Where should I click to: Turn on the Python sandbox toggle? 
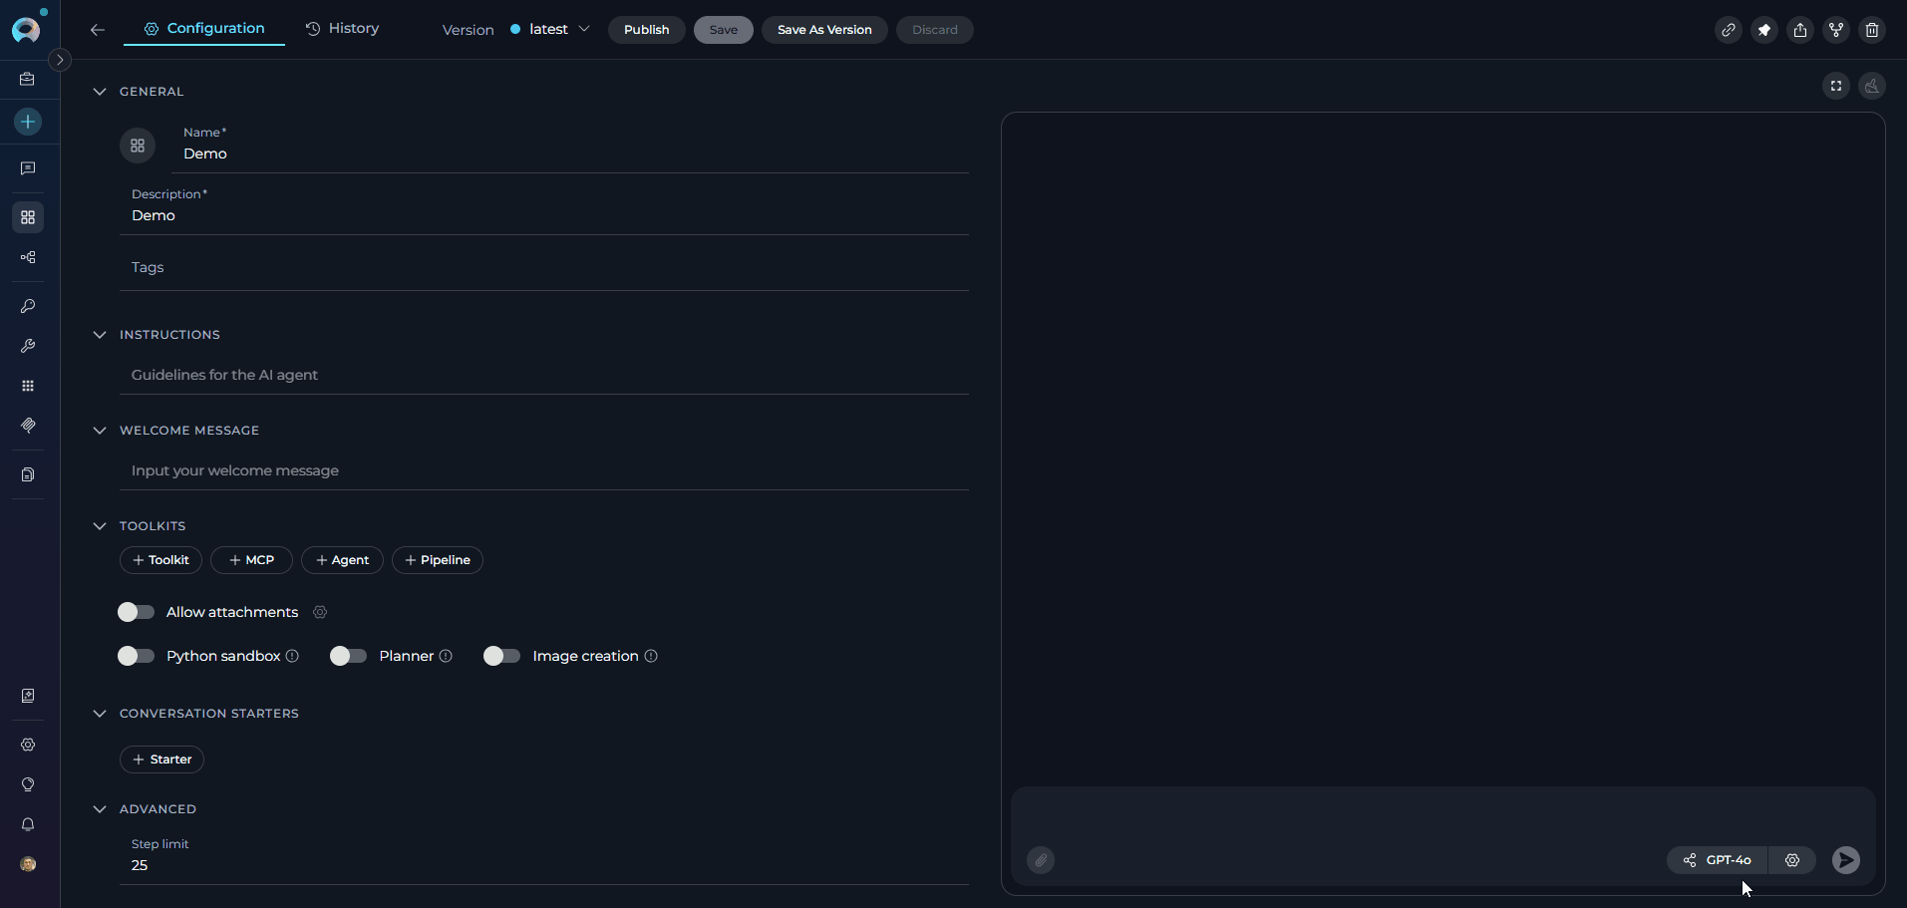(x=136, y=656)
